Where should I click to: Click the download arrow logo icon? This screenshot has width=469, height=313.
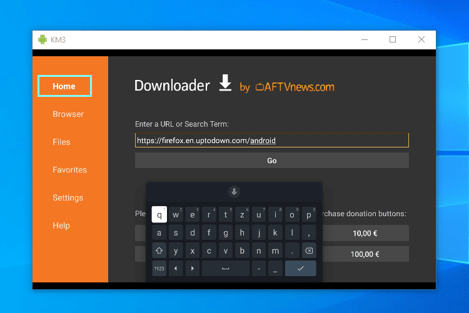click(225, 83)
